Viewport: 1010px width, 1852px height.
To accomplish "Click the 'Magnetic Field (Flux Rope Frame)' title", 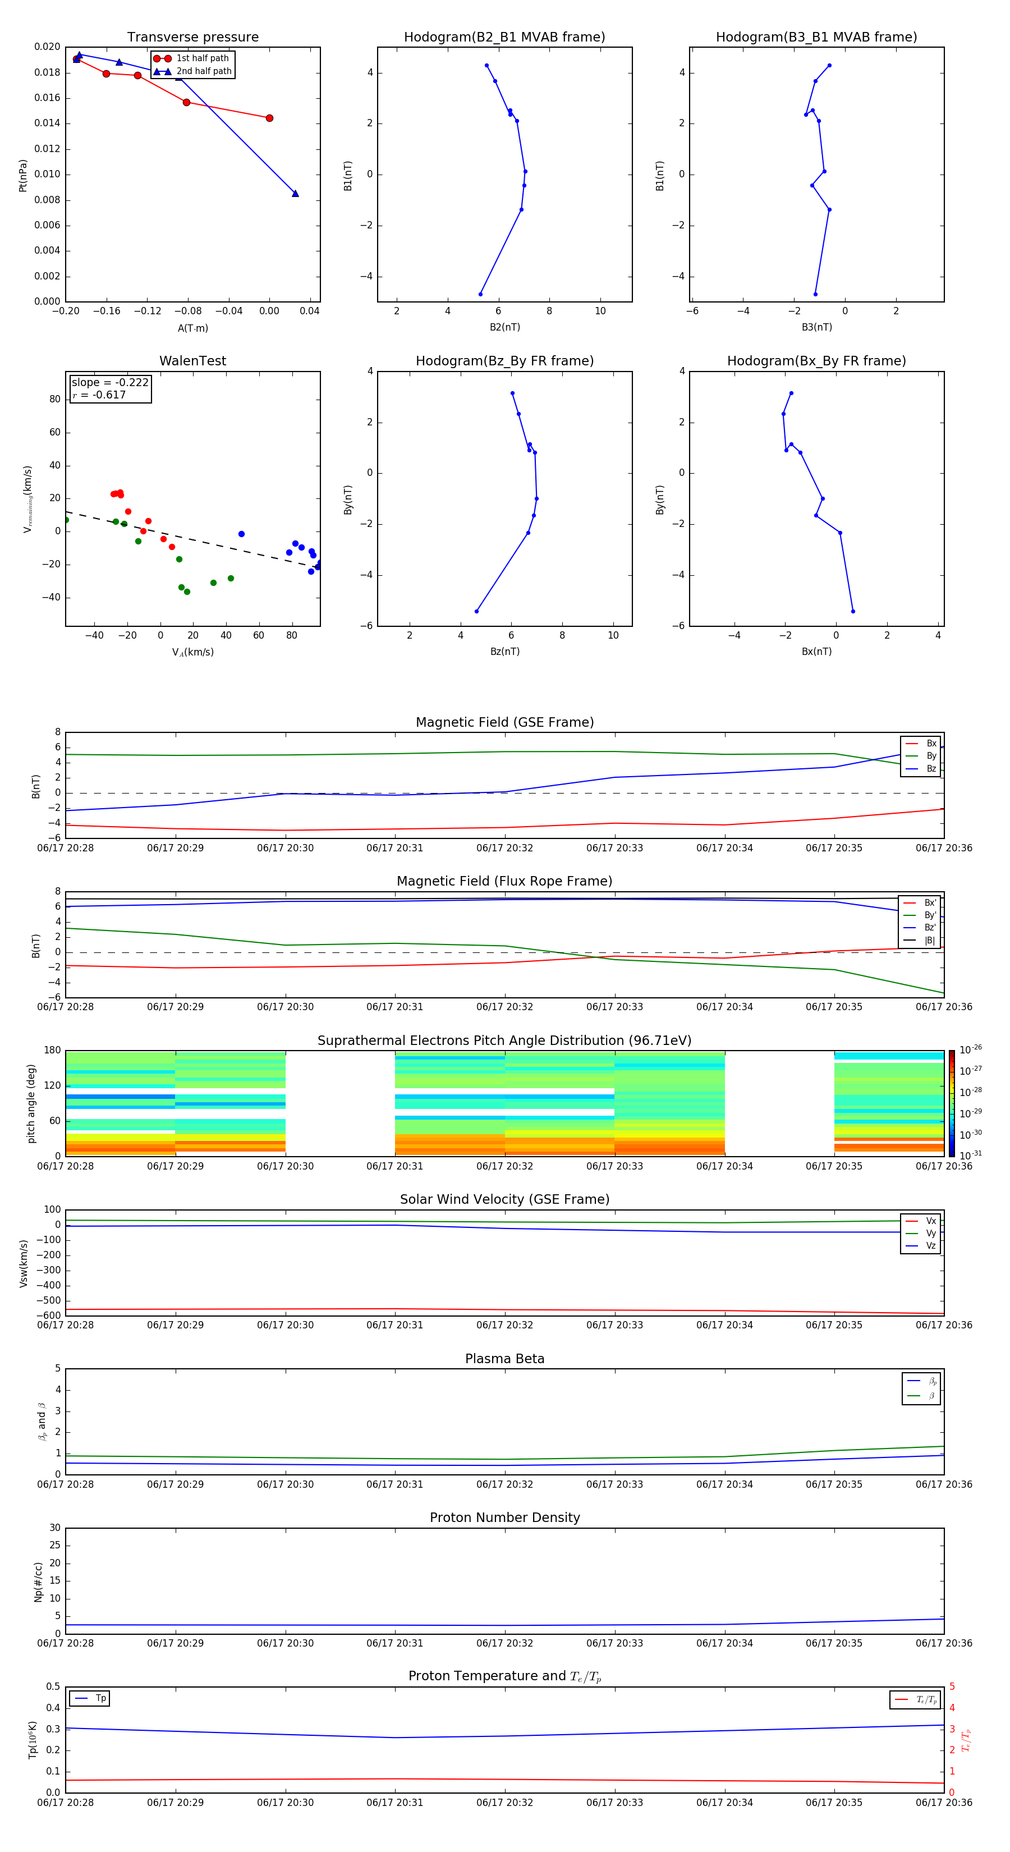I will point(504,882).
